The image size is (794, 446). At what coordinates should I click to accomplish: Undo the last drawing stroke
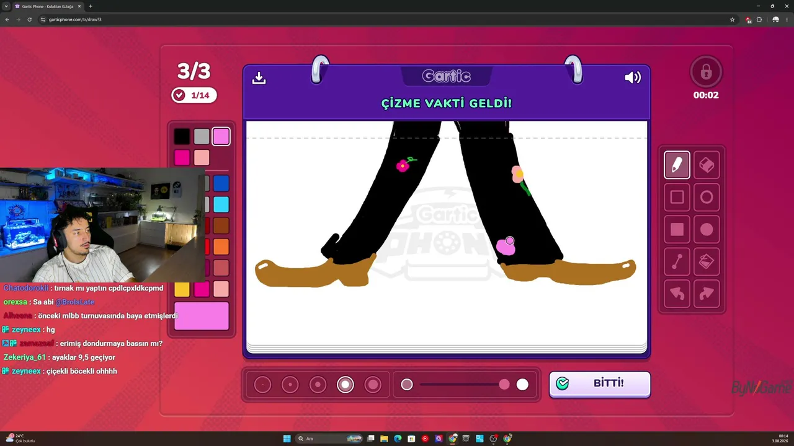(677, 294)
